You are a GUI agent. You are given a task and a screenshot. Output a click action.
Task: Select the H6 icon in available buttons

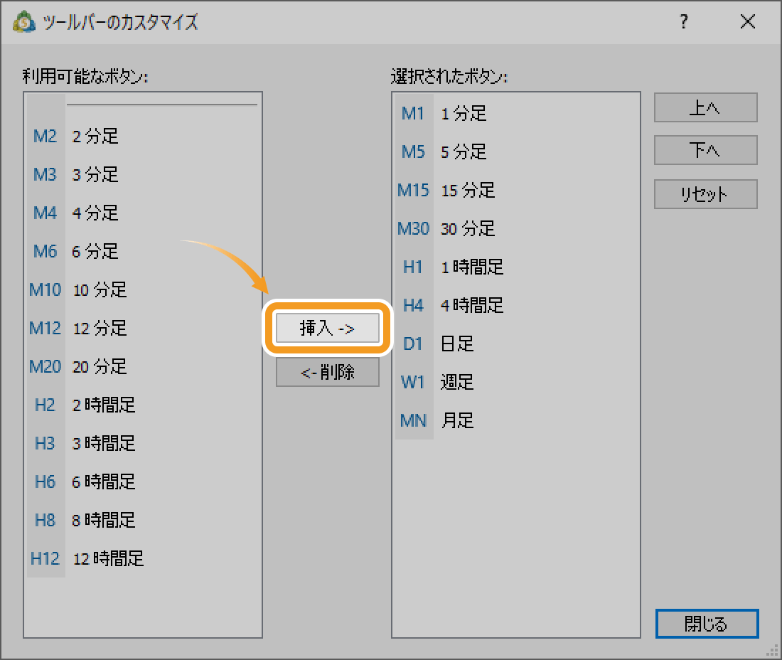tap(45, 482)
